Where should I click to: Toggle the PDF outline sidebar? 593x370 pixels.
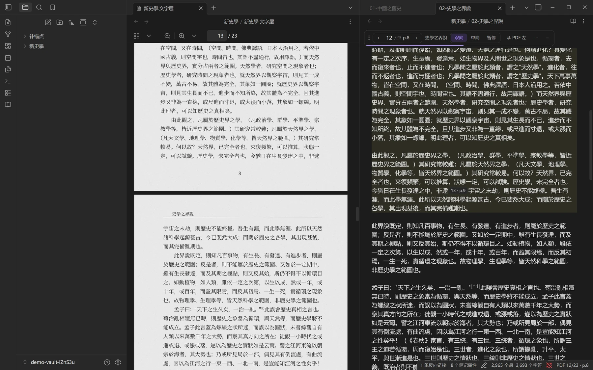136,36
